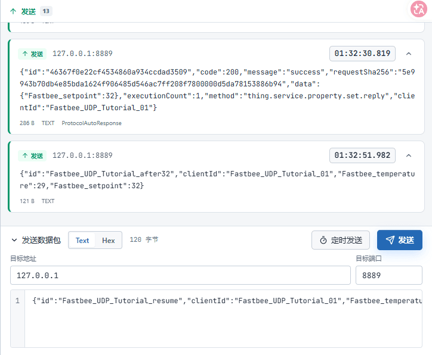Collapse the 发送数据包 section

pyautogui.click(x=14, y=240)
